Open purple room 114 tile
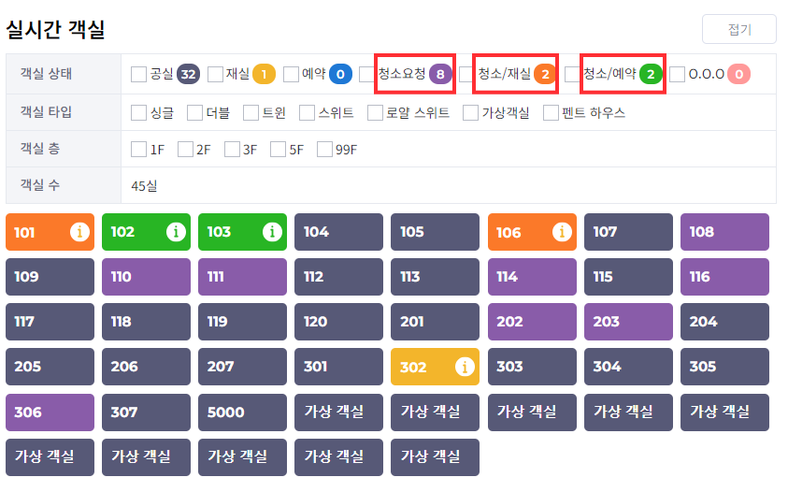The height and width of the screenshot is (492, 788). [532, 277]
